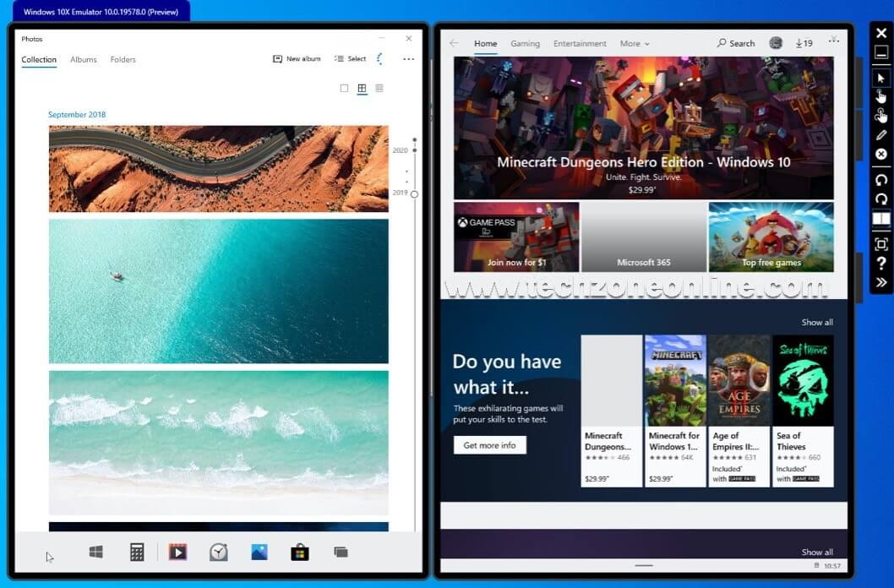Select single-touch input mode in emulator toolbar
Image resolution: width=894 pixels, height=588 pixels.
tap(881, 97)
